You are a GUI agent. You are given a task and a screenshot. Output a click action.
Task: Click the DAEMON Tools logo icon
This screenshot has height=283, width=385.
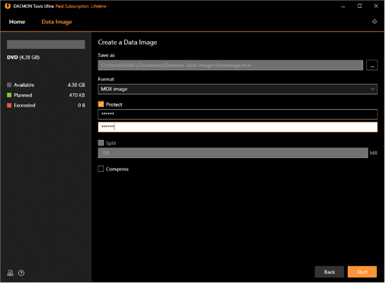coord(6,6)
